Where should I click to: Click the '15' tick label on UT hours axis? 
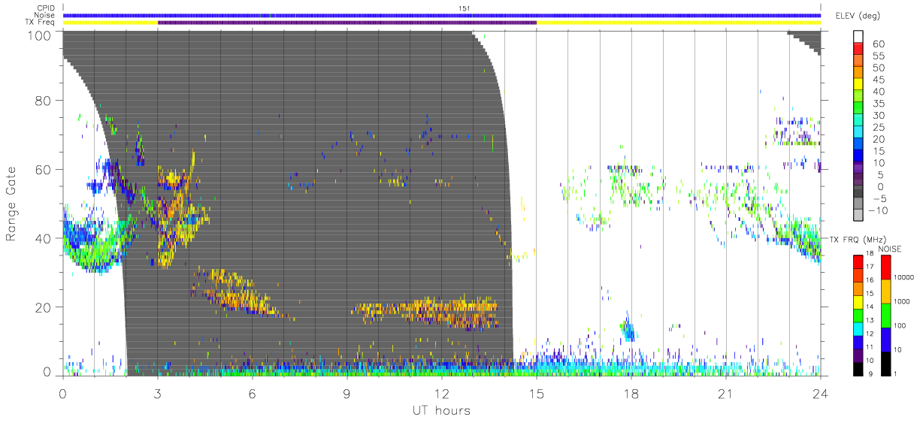click(536, 394)
